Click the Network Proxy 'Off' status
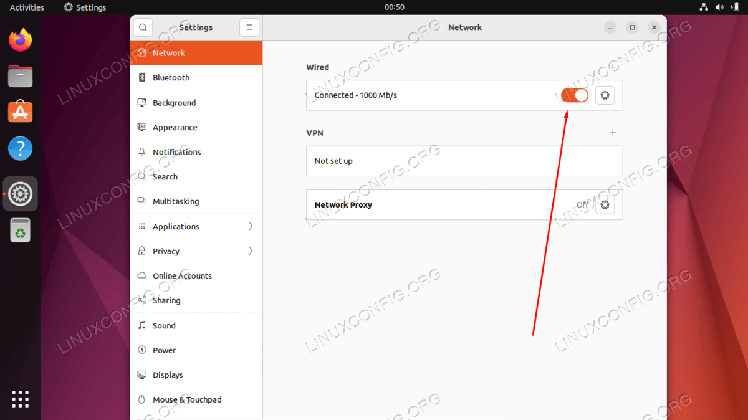The width and height of the screenshot is (748, 420). click(582, 205)
